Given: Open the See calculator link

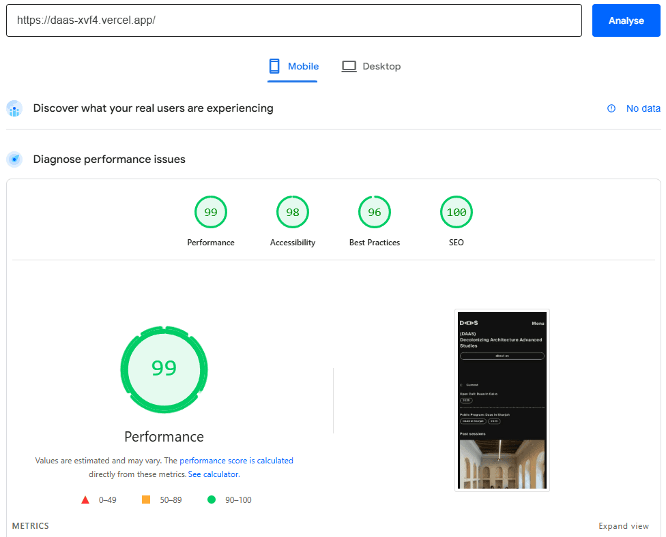Looking at the screenshot, I should [213, 474].
